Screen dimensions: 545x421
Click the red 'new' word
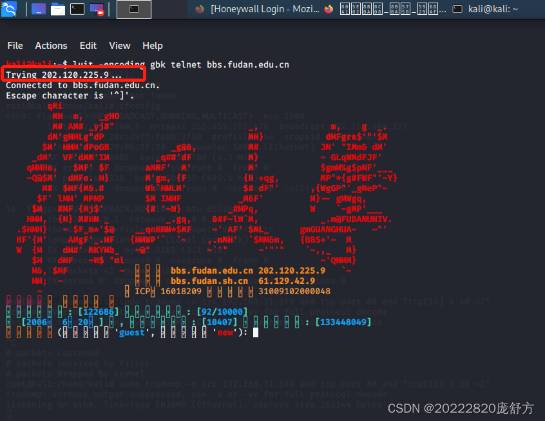(225, 332)
